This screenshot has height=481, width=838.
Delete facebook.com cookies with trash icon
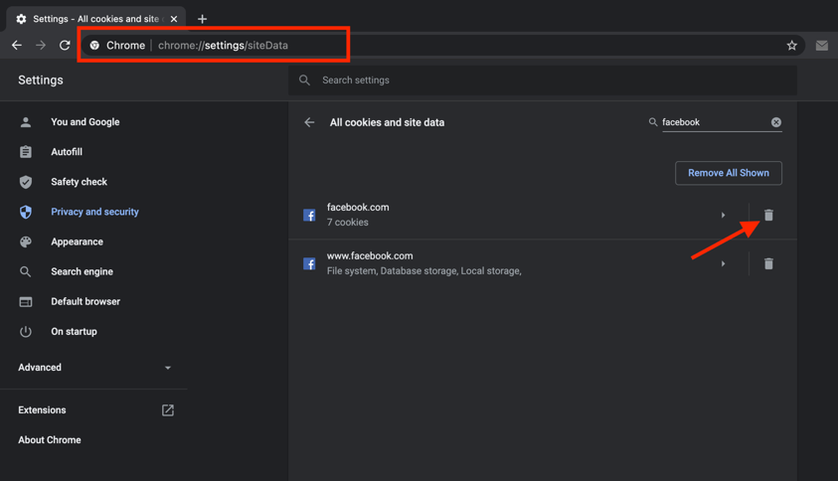point(768,215)
